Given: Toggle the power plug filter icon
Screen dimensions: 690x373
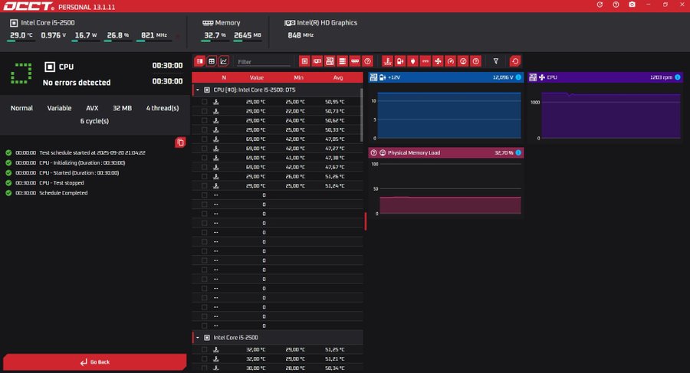Looking at the screenshot, I should pos(412,61).
